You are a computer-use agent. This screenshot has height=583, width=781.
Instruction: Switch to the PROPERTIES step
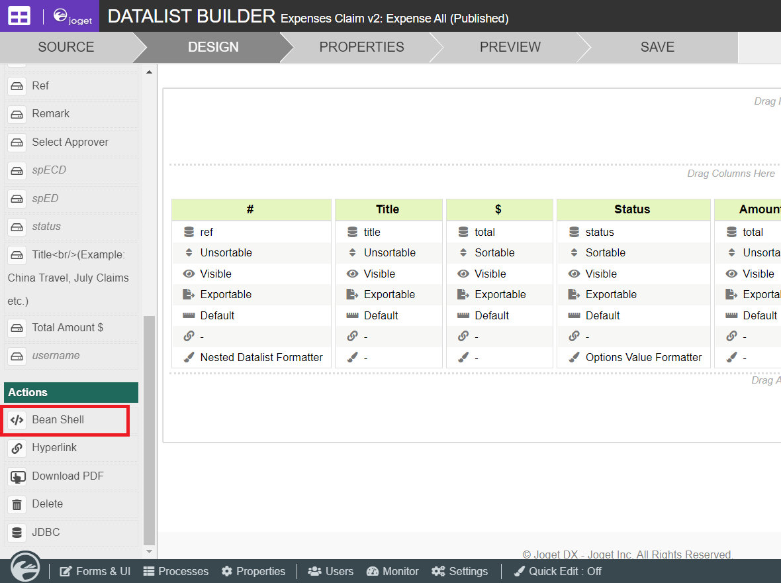[361, 47]
